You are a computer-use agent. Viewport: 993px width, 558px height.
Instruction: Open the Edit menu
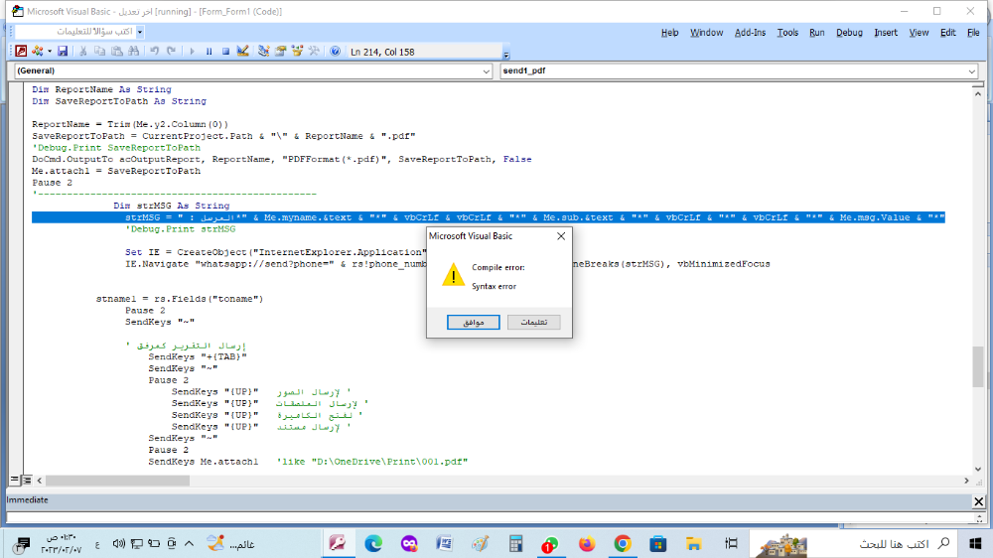point(947,33)
